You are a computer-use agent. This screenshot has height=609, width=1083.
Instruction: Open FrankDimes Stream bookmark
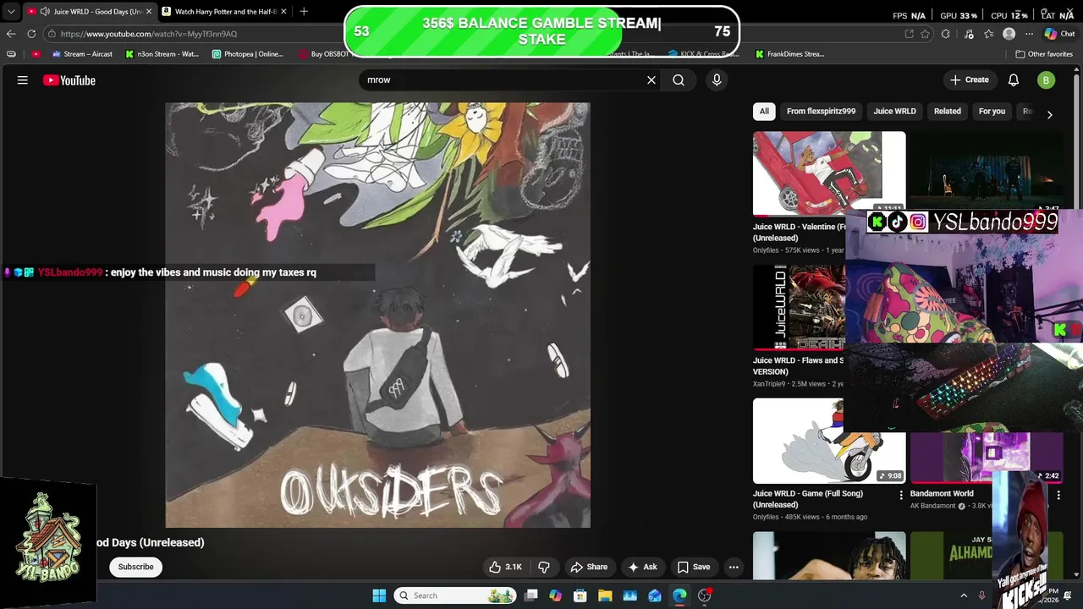click(x=789, y=54)
